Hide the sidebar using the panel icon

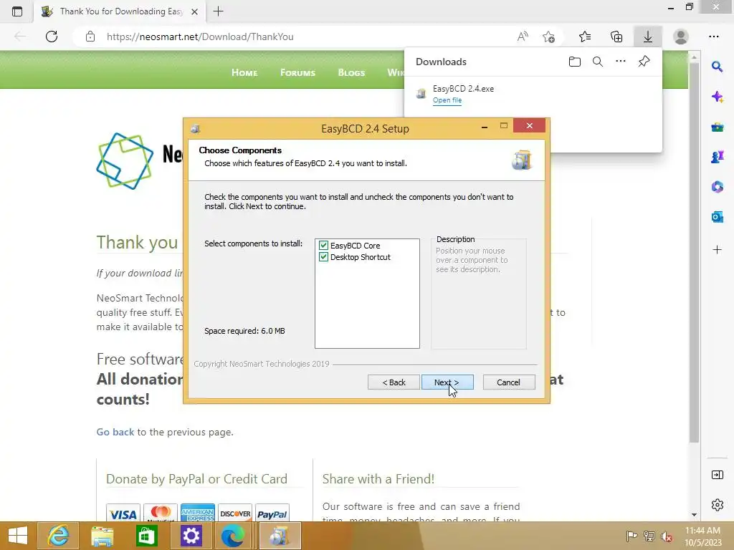[x=717, y=476]
